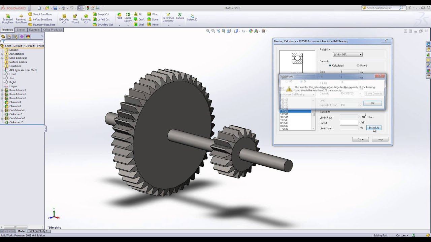The height and width of the screenshot is (242, 431).
Task: Expand the Solid Bodies(1) tree node
Action: (x=2, y=58)
